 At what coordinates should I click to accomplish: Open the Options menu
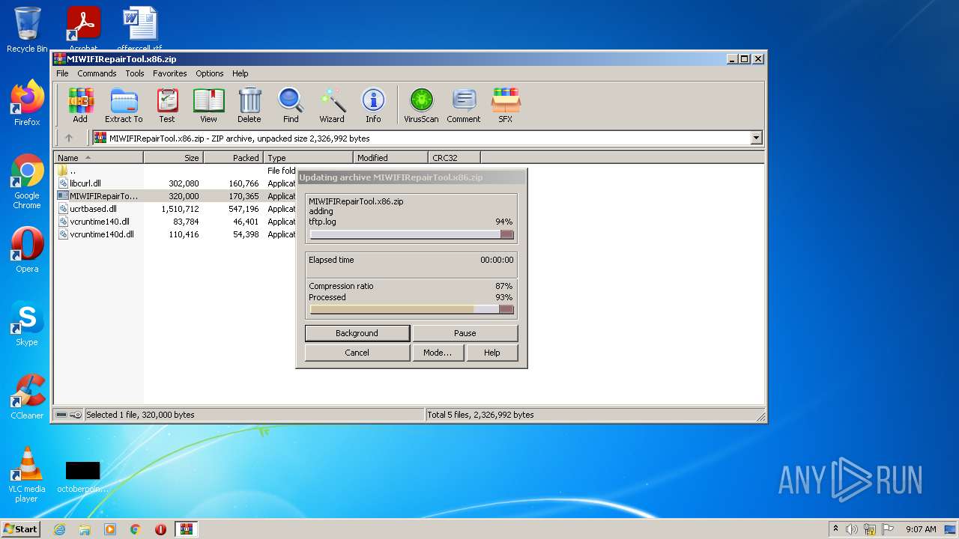pos(210,73)
